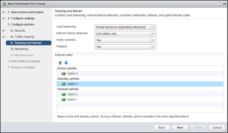Click the Cancel button

click(217, 127)
